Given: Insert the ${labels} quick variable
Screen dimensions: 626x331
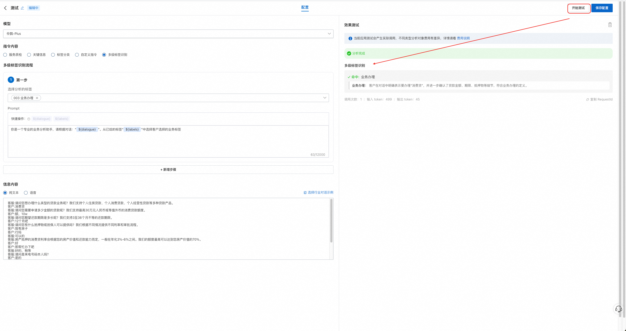Looking at the screenshot, I should (62, 119).
